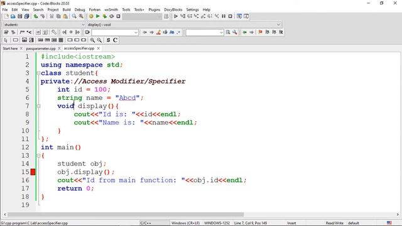Toggle match-case search option icon
Screen dimensions: 402x226
click(171, 32)
